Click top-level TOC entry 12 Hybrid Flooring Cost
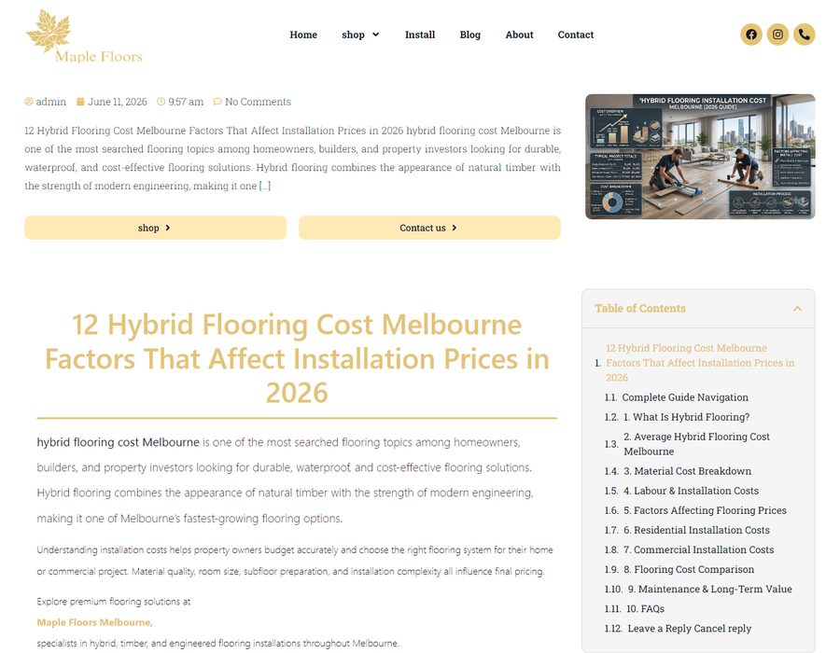 click(x=700, y=363)
